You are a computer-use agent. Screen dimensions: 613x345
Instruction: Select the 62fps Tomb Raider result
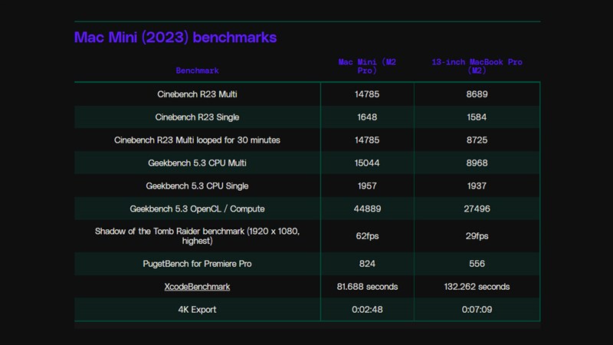tap(367, 236)
